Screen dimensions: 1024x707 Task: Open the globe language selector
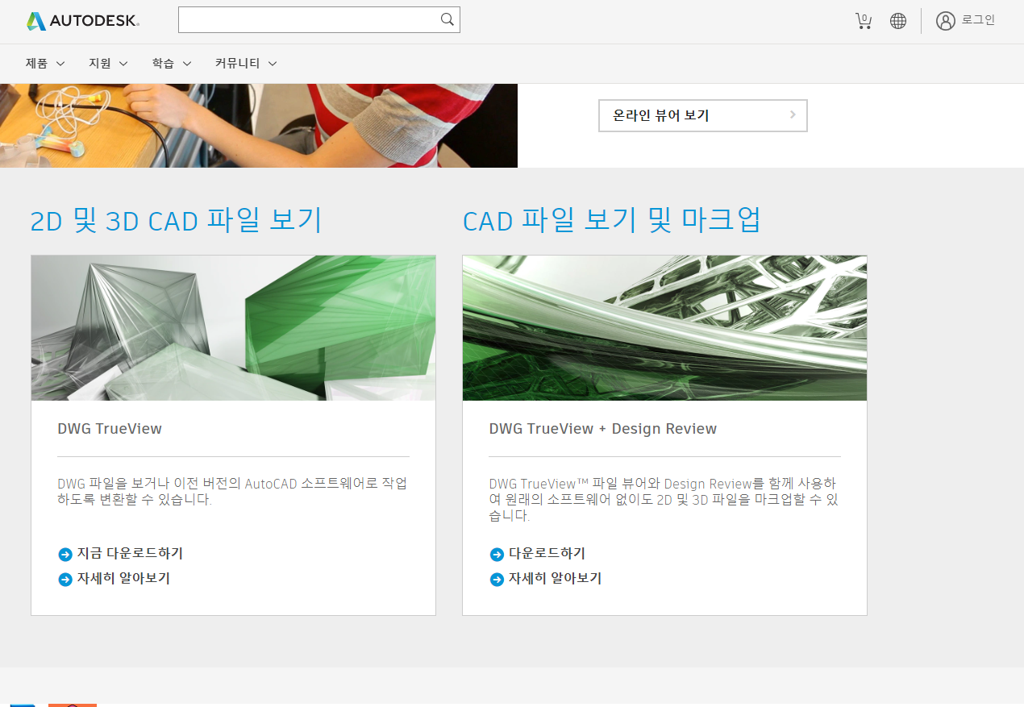[898, 21]
